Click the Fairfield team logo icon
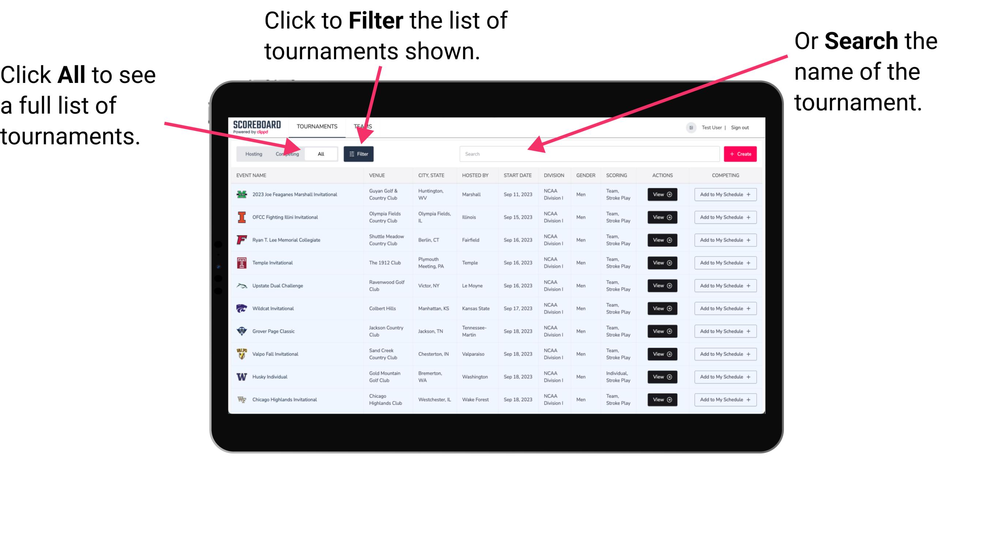This screenshot has height=533, width=992. 241,240
